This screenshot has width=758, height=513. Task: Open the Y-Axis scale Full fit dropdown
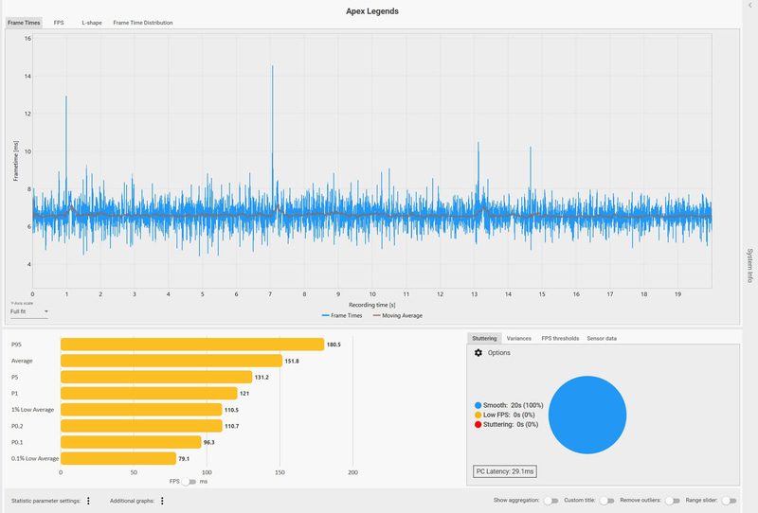29,311
